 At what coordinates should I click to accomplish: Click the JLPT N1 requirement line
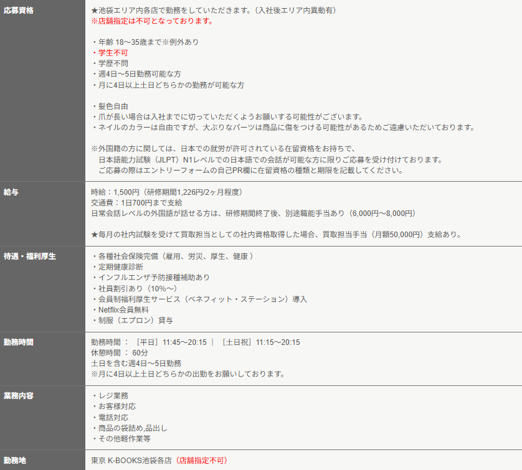[x=271, y=159]
